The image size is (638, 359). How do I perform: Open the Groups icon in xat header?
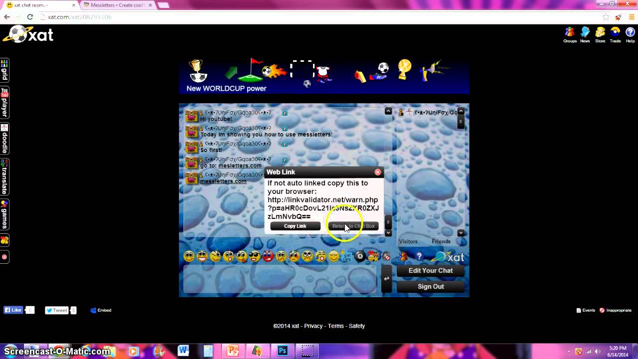click(570, 35)
